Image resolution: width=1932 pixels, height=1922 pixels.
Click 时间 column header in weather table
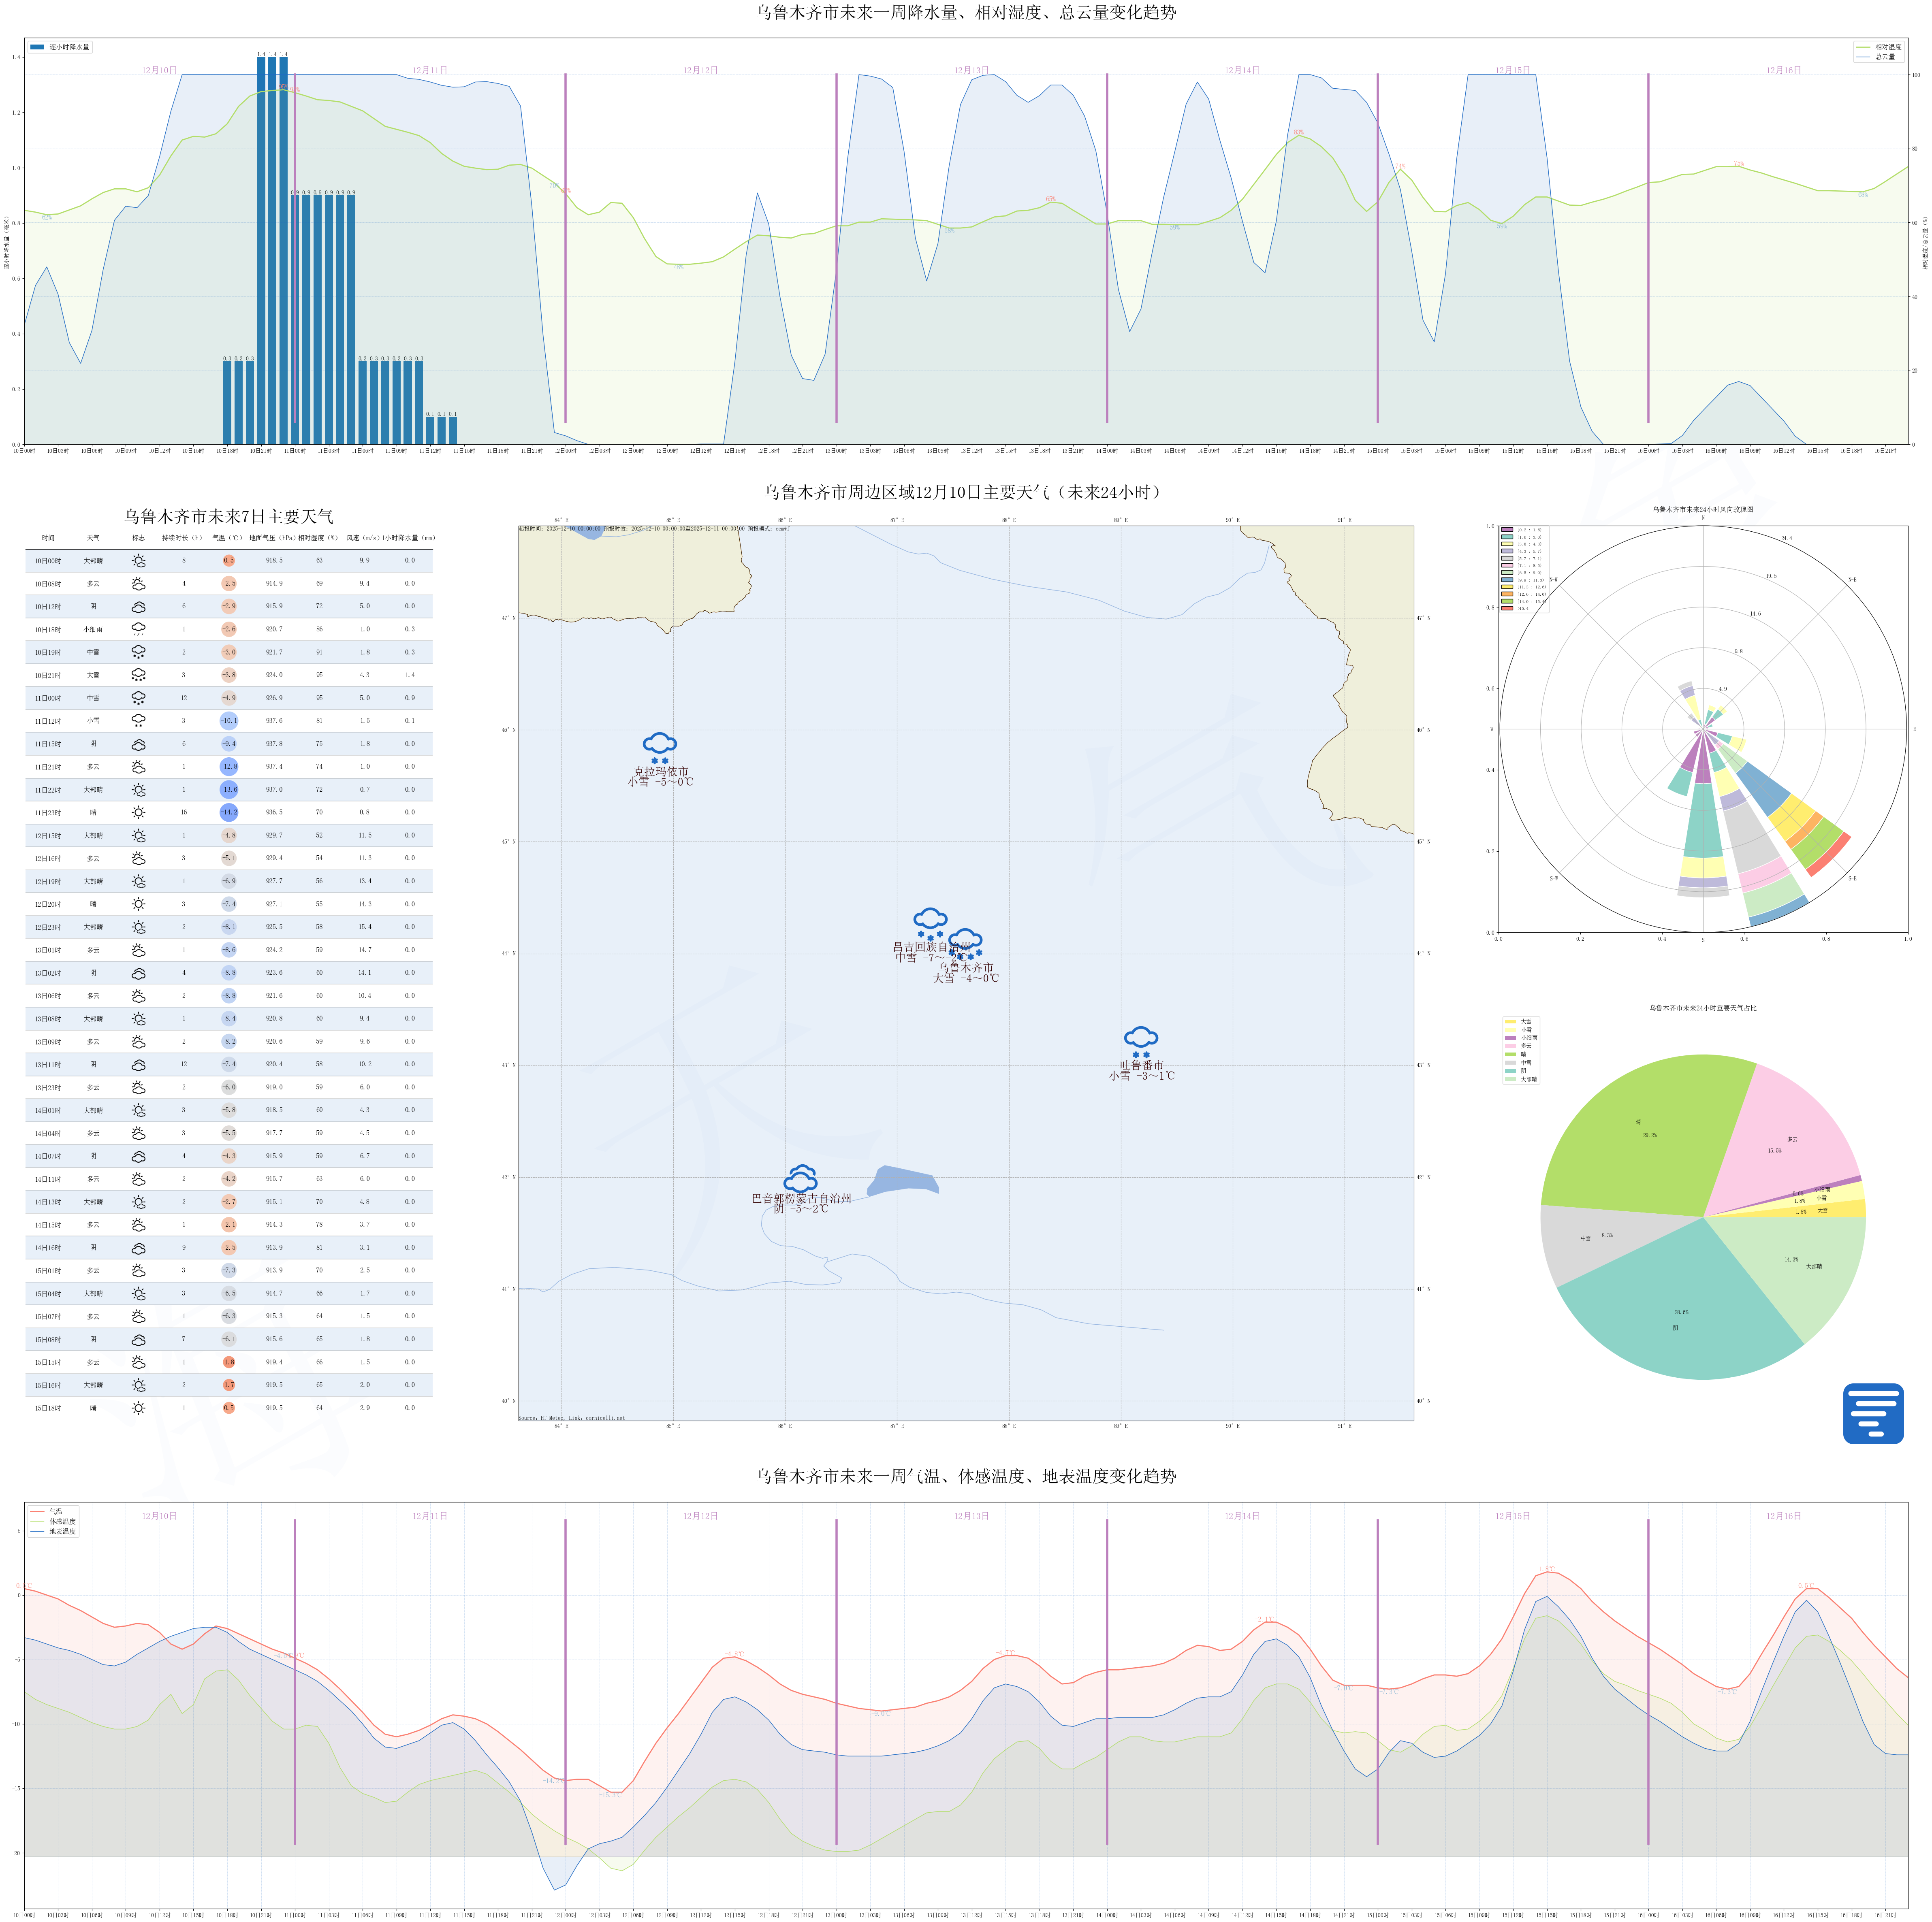48,538
